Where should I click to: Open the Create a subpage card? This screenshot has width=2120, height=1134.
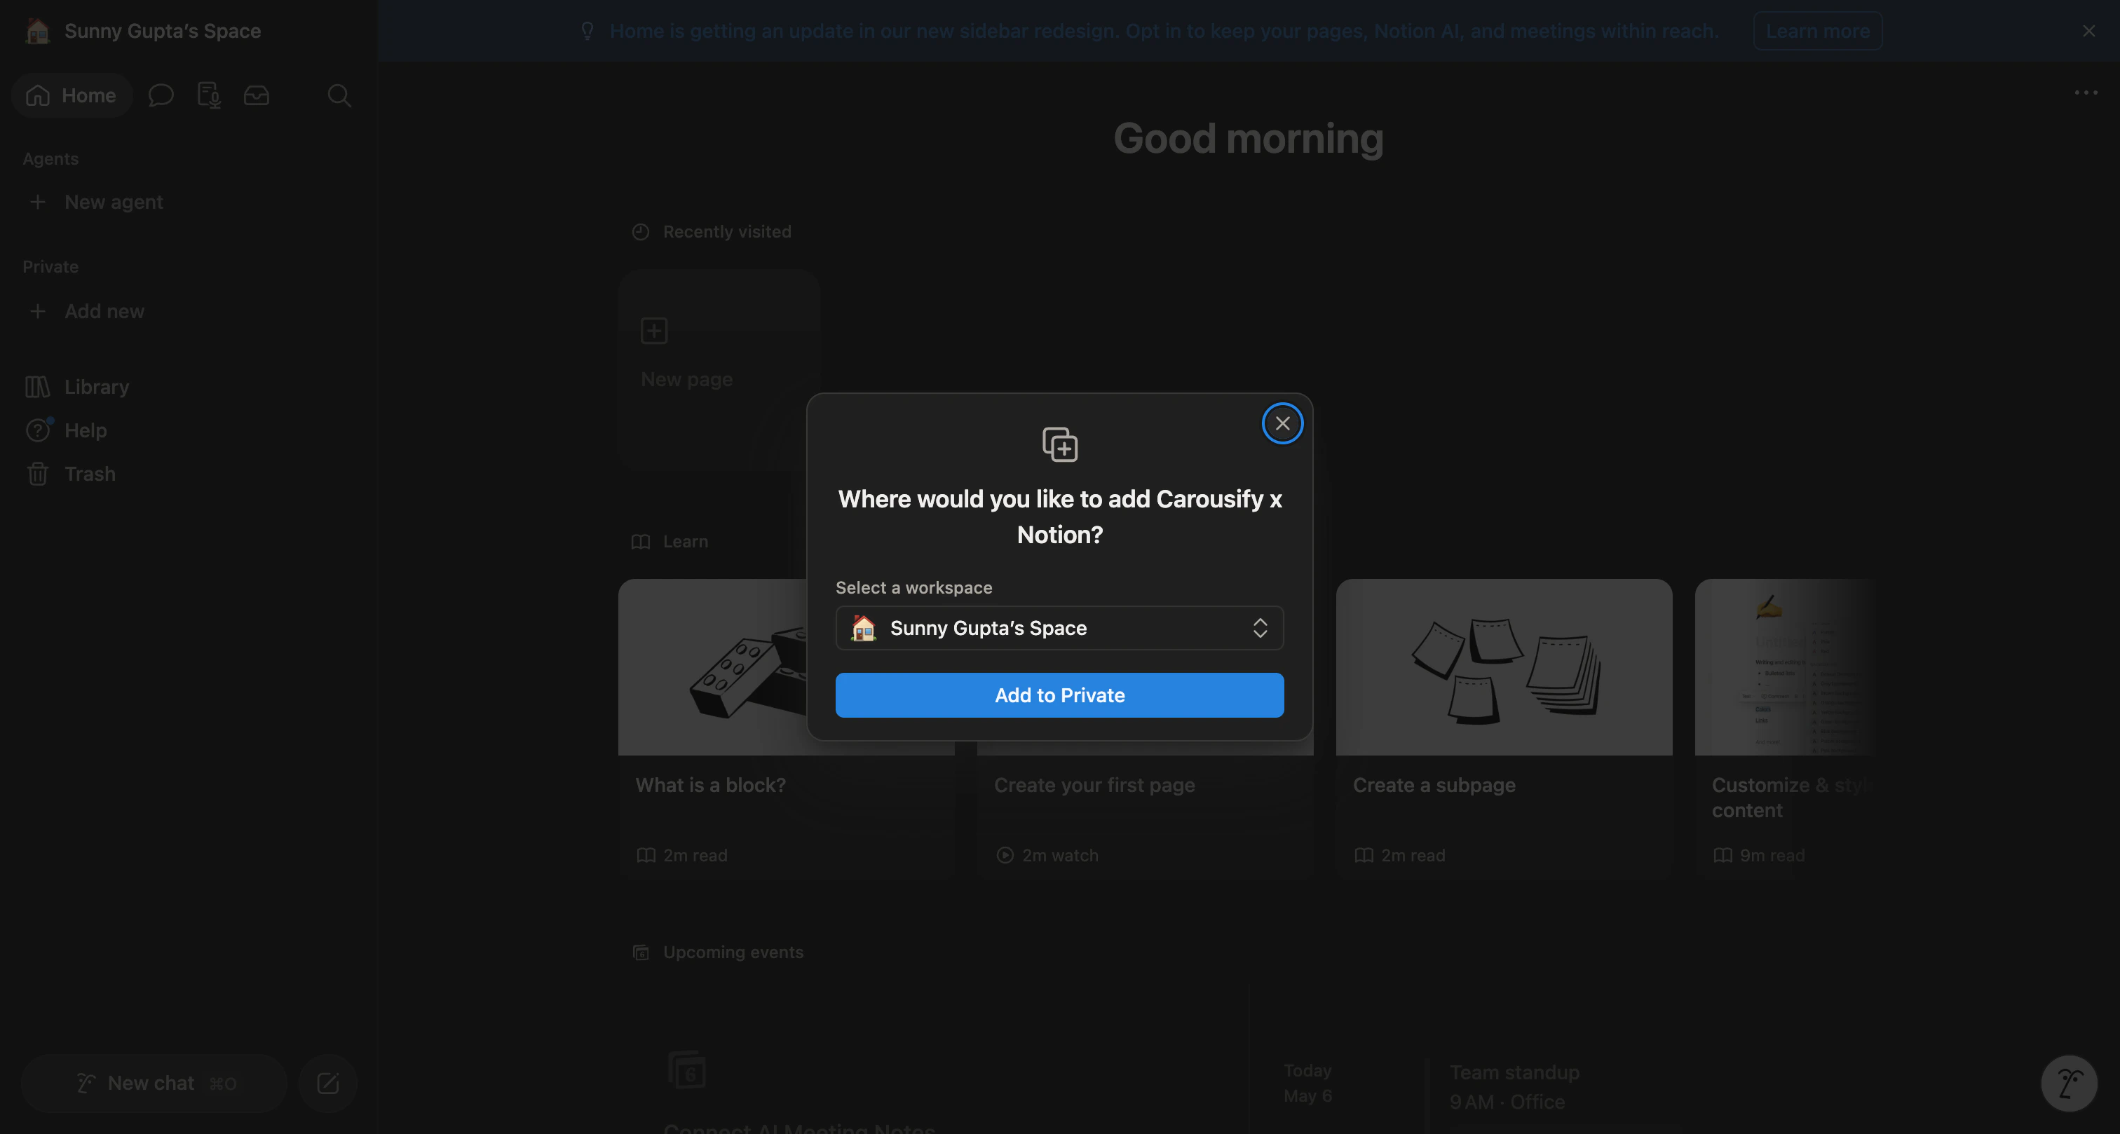[1504, 728]
